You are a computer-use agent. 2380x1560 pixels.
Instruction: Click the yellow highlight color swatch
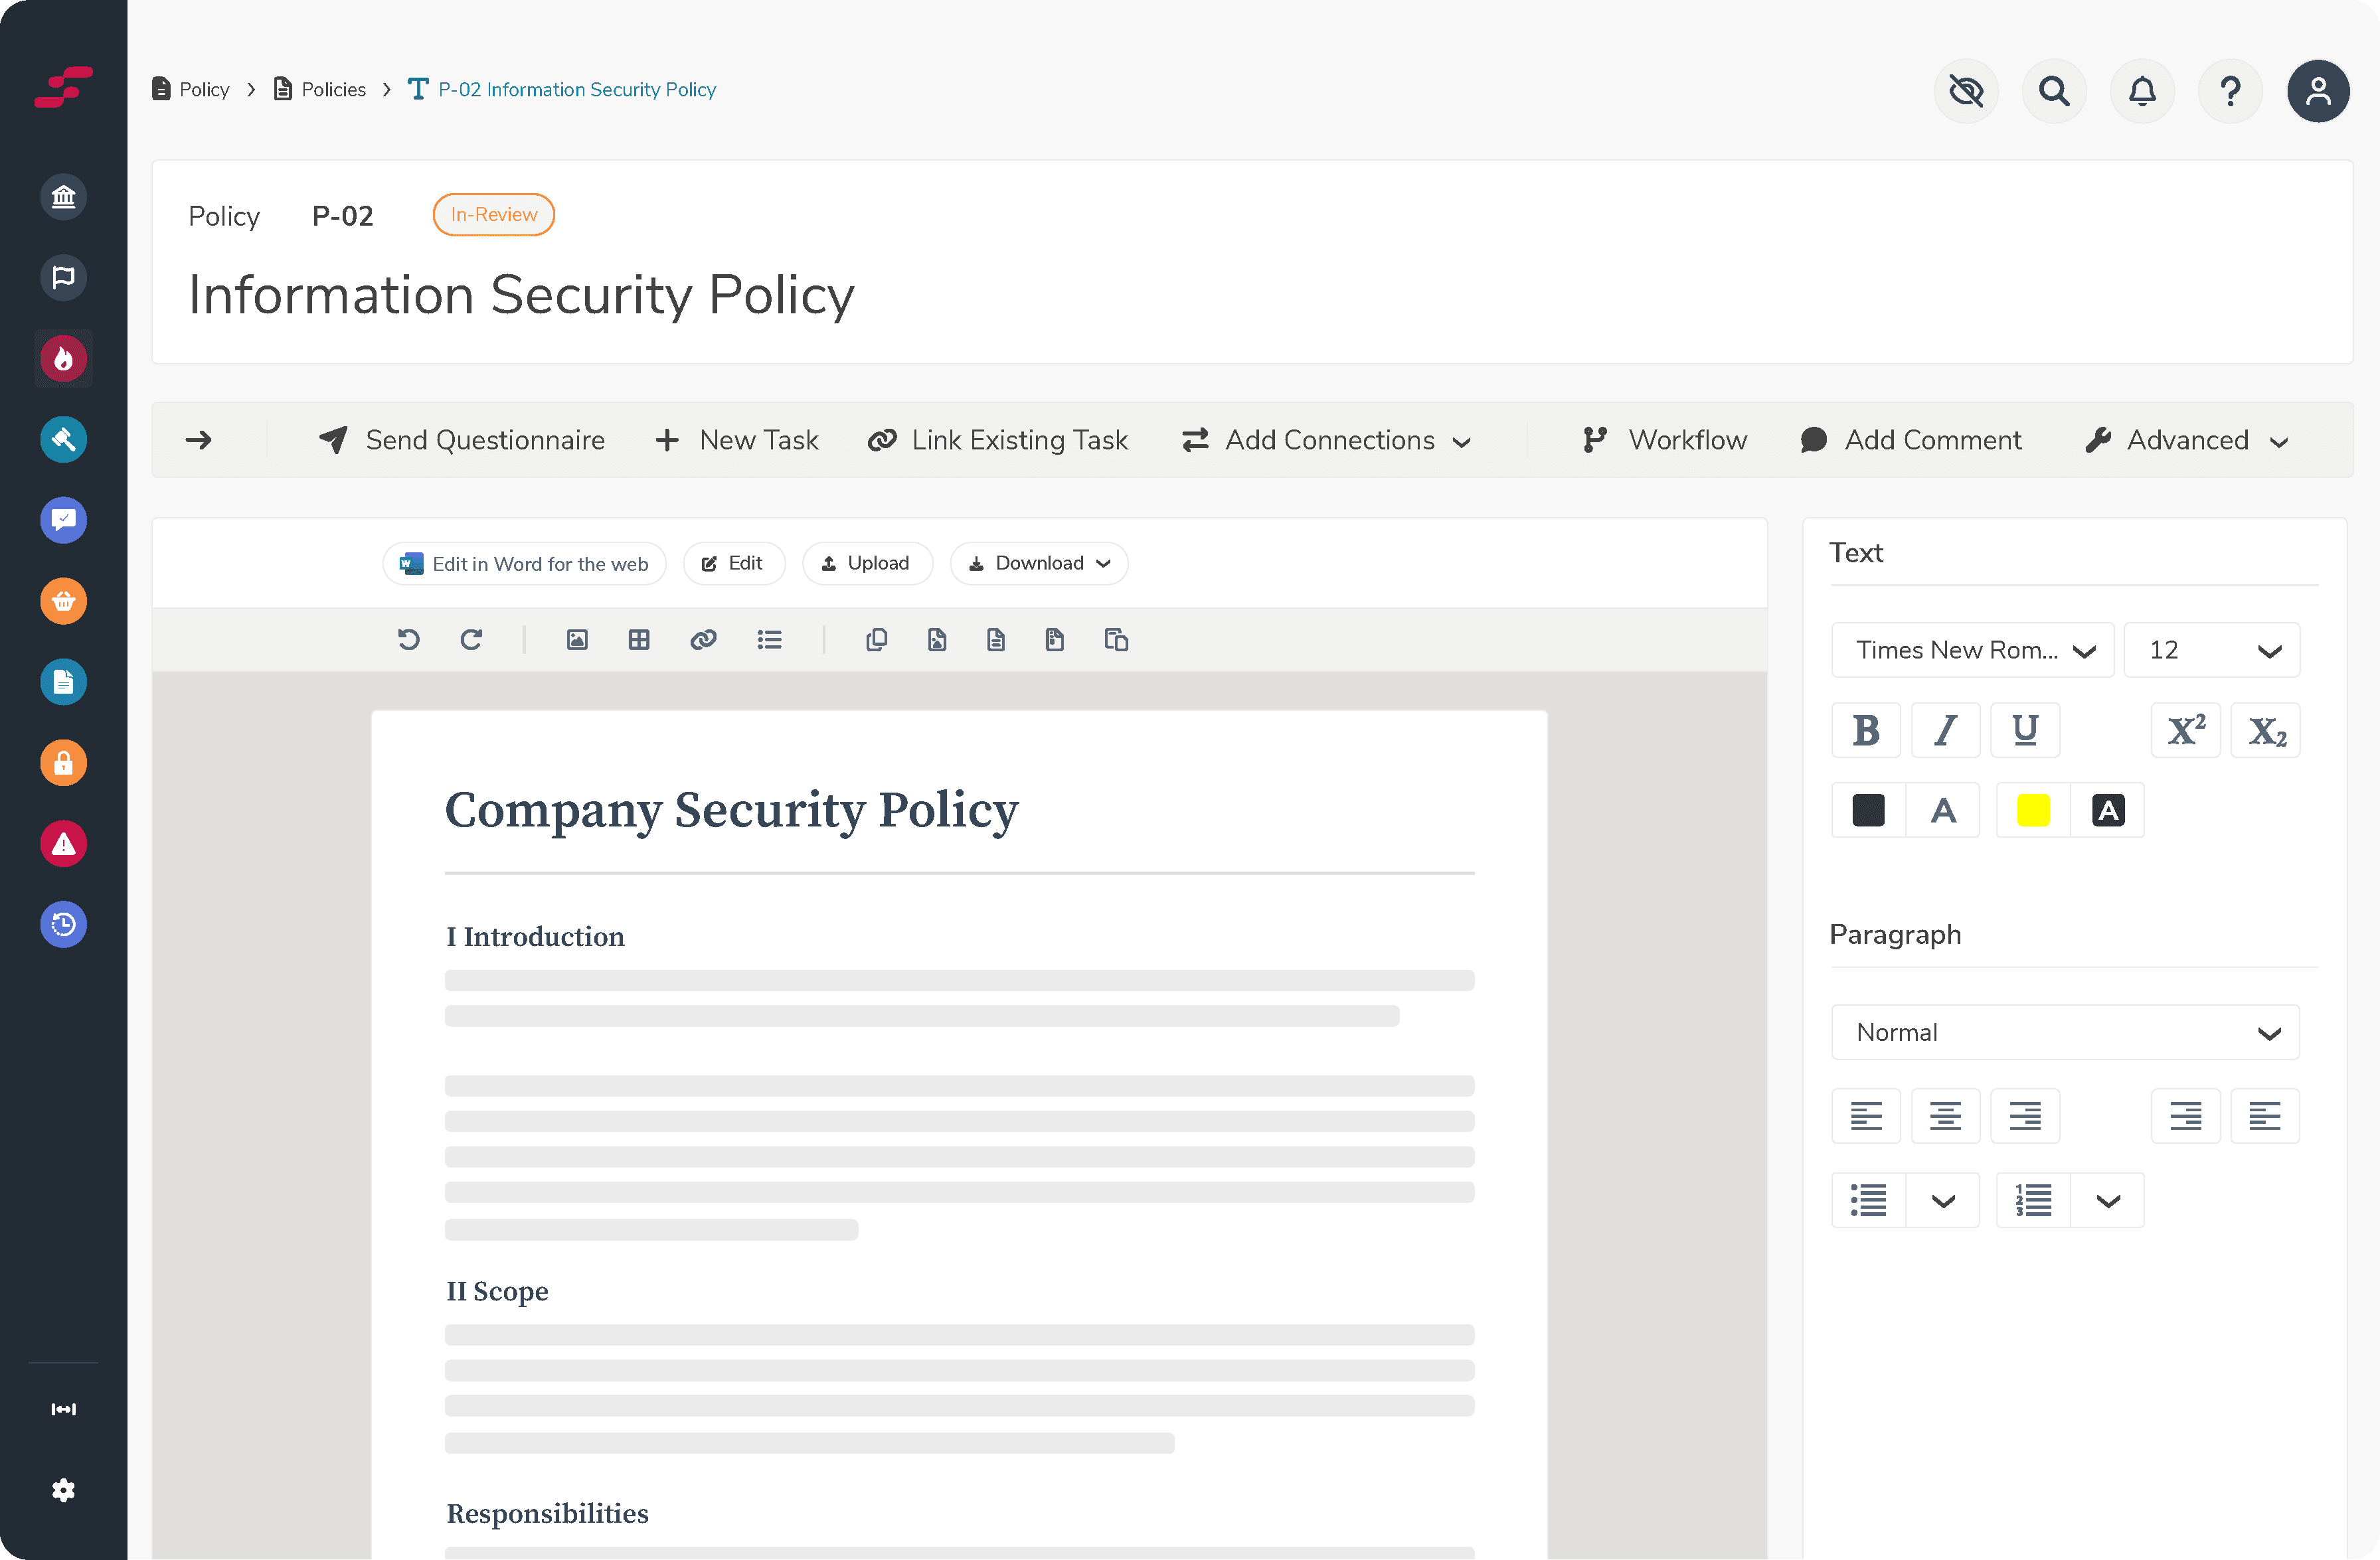(2032, 811)
